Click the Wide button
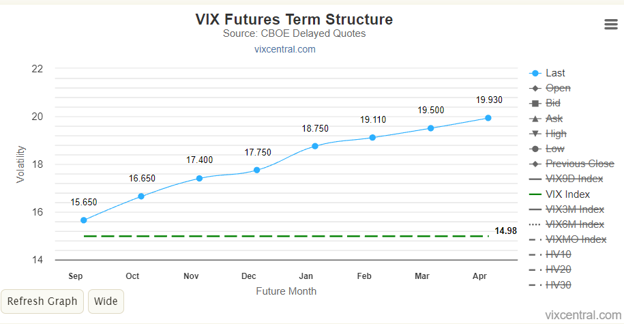This screenshot has height=324, width=624. pyautogui.click(x=106, y=301)
